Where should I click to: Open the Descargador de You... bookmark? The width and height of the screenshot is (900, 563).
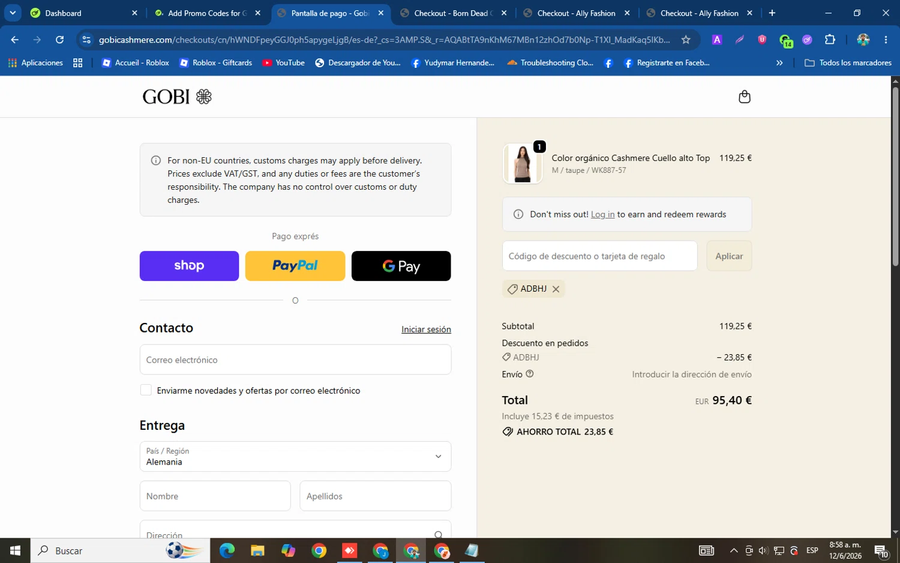pos(358,62)
